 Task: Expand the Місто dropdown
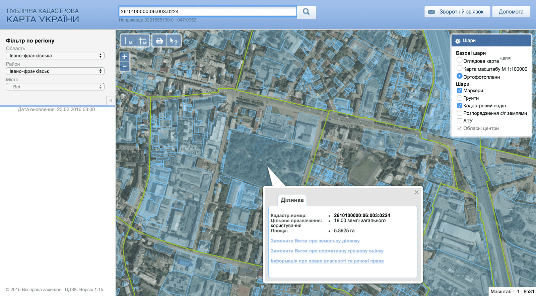coord(55,87)
